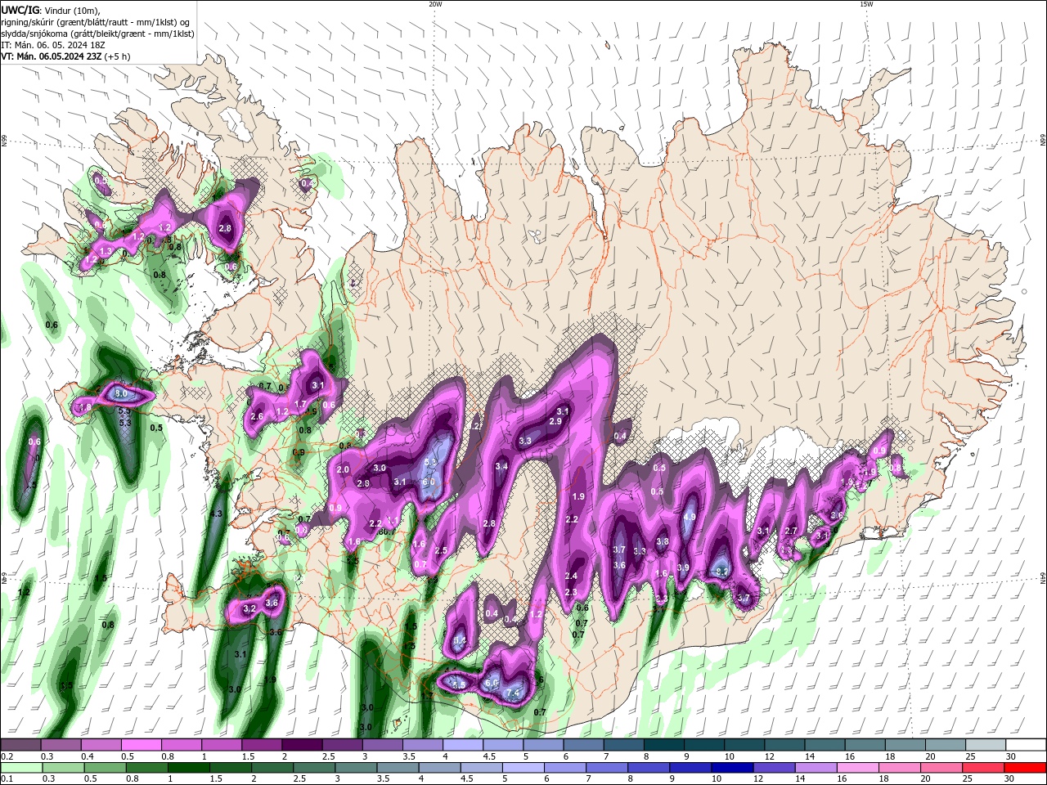The width and height of the screenshot is (1047, 785).
Task: Click the 2.0 value on the map
Action: [x=343, y=469]
